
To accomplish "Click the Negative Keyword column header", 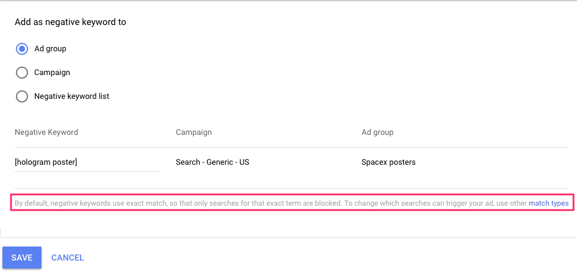I will click(46, 132).
